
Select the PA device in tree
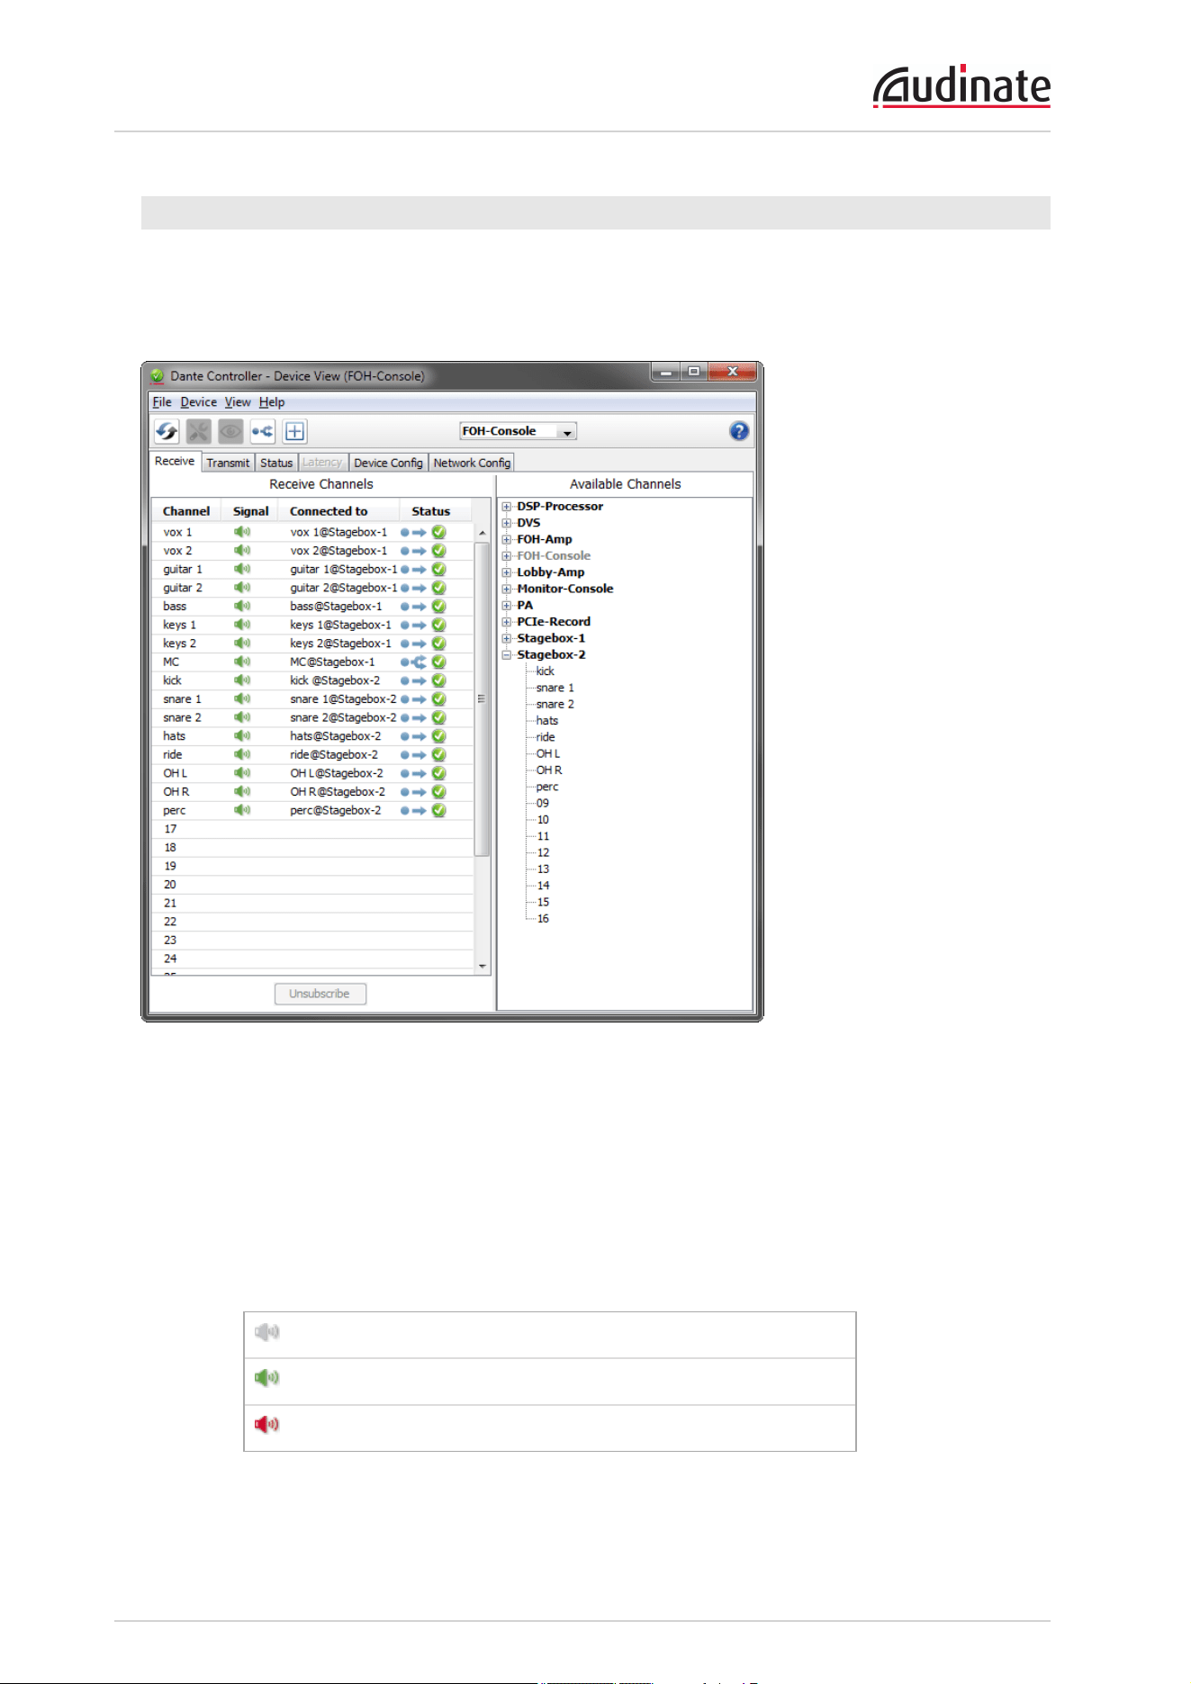(x=525, y=605)
